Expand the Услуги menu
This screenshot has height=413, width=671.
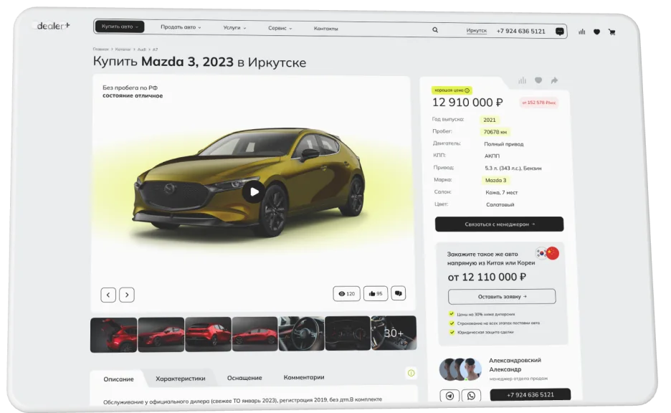coord(234,28)
